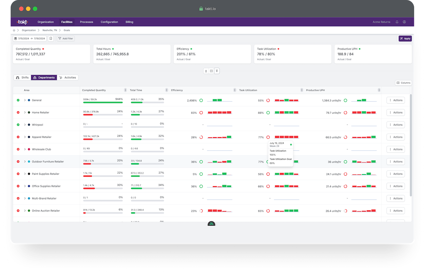
Task: Select the Departments tab
Action: point(44,77)
